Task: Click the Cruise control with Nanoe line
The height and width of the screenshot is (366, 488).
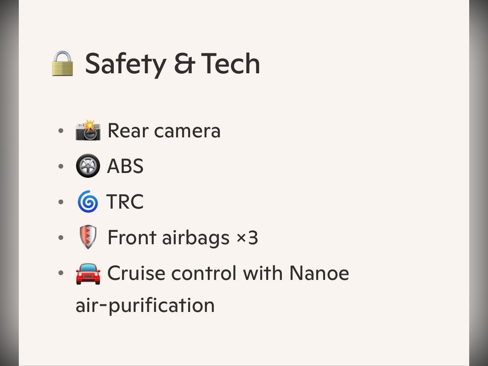Action: (x=228, y=273)
